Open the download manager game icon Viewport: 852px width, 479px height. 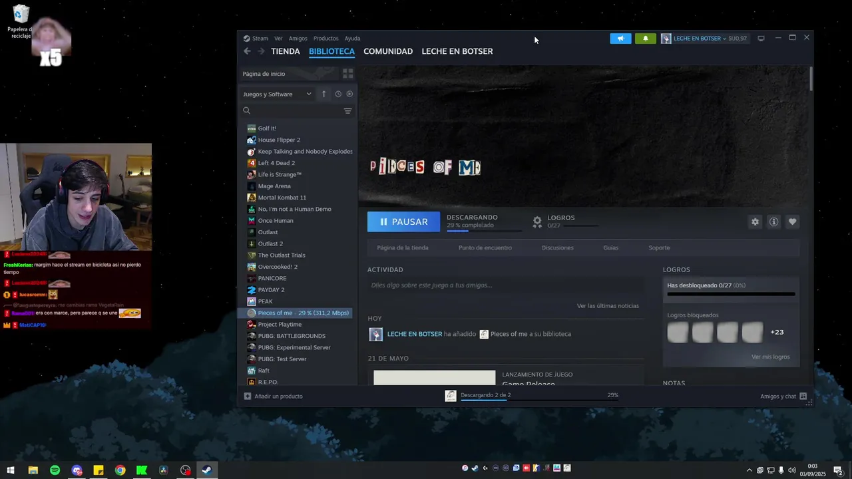point(451,396)
